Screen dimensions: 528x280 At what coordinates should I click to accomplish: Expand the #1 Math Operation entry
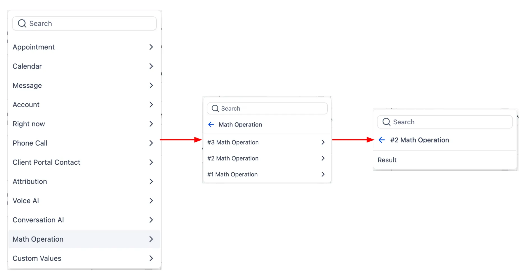[323, 174]
